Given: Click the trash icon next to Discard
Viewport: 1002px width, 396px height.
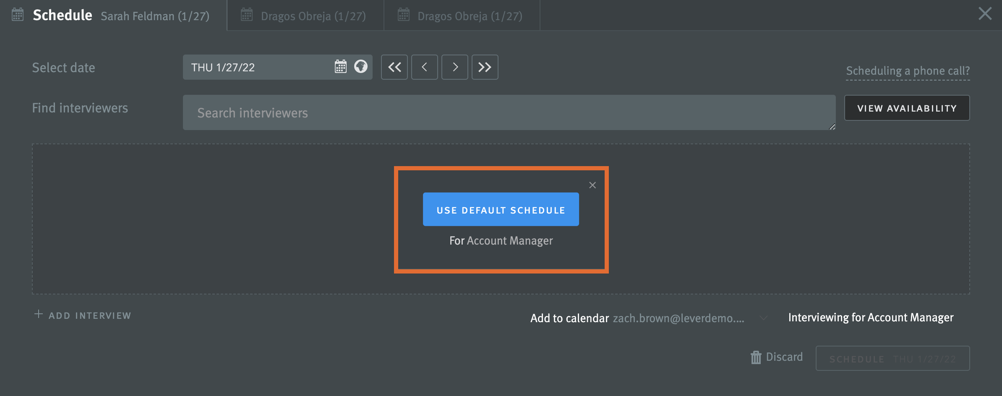Looking at the screenshot, I should 756,357.
